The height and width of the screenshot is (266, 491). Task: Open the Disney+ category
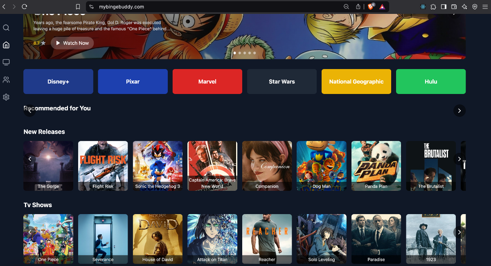[x=58, y=82]
